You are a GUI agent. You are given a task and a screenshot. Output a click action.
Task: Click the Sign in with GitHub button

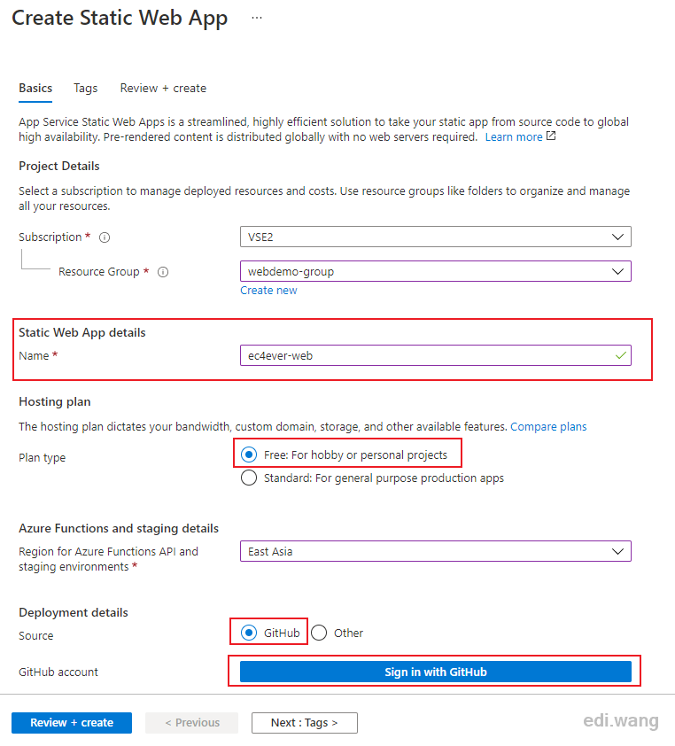coord(435,672)
